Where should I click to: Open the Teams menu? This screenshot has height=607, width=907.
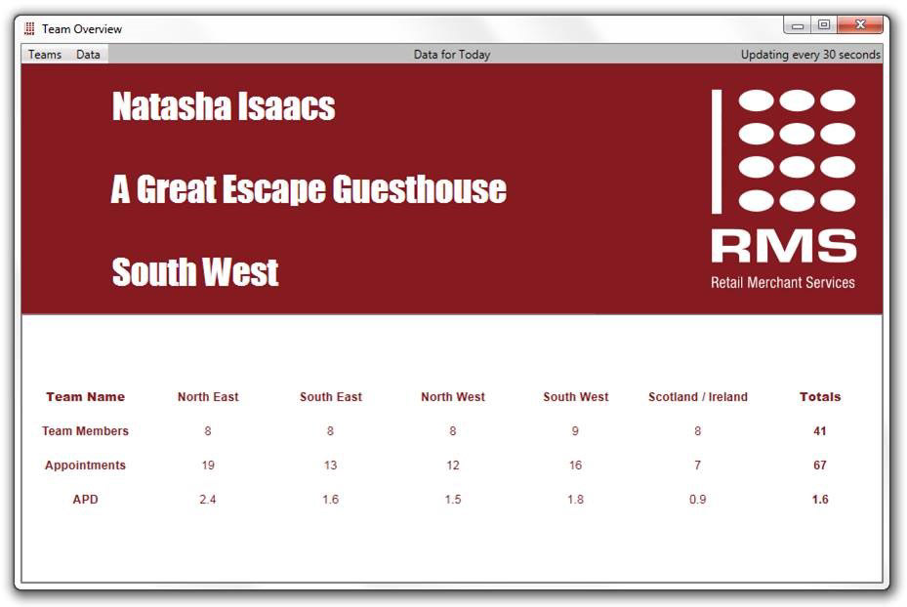45,55
